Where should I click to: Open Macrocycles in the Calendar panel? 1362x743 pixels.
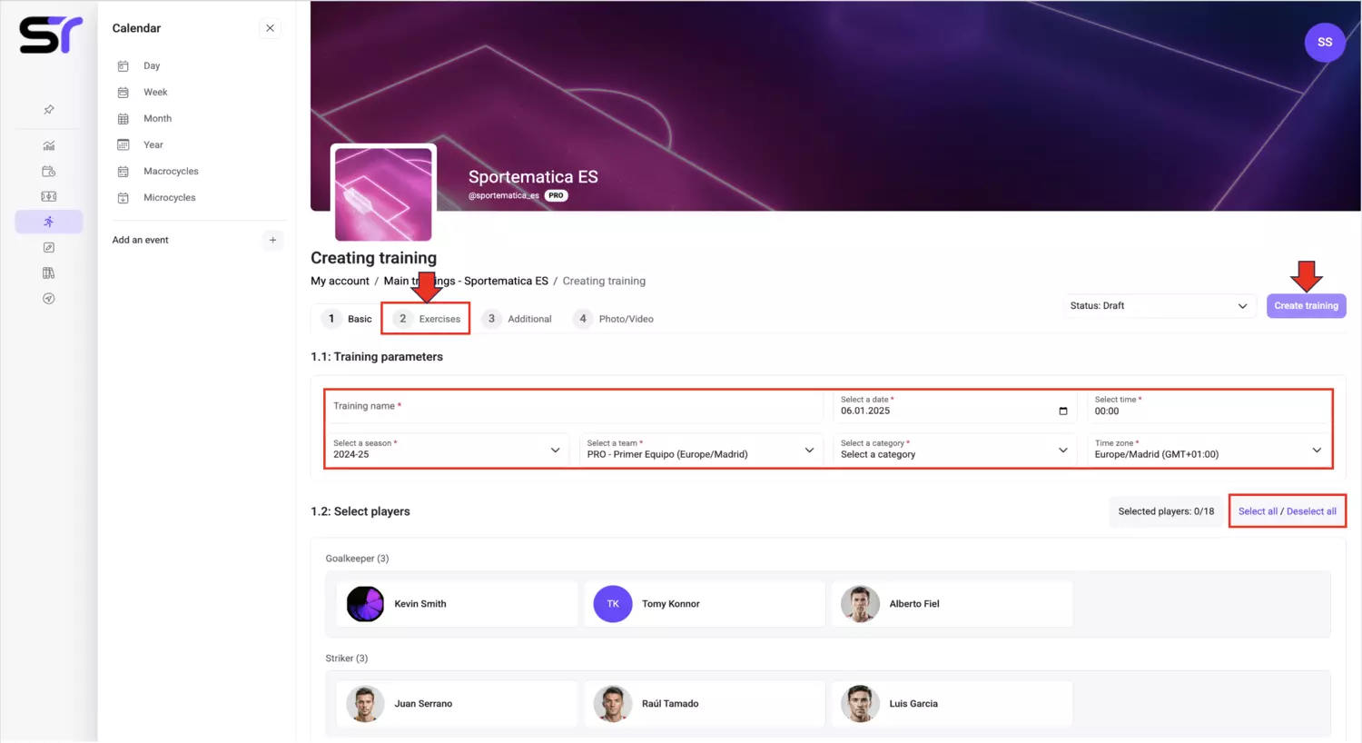pos(171,171)
